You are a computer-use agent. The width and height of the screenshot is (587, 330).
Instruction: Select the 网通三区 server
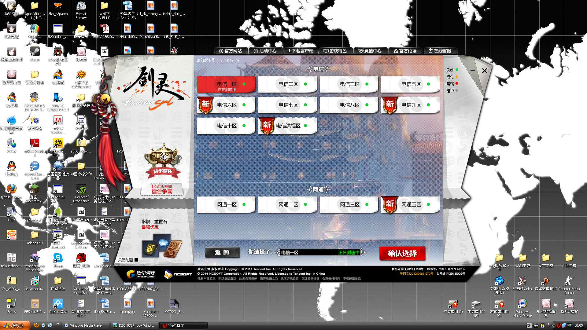349,204
